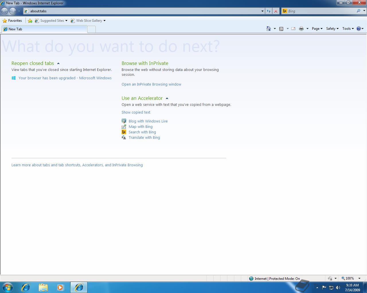
Task: Open Windows Explorer folder taskbar icon
Action: 43,287
